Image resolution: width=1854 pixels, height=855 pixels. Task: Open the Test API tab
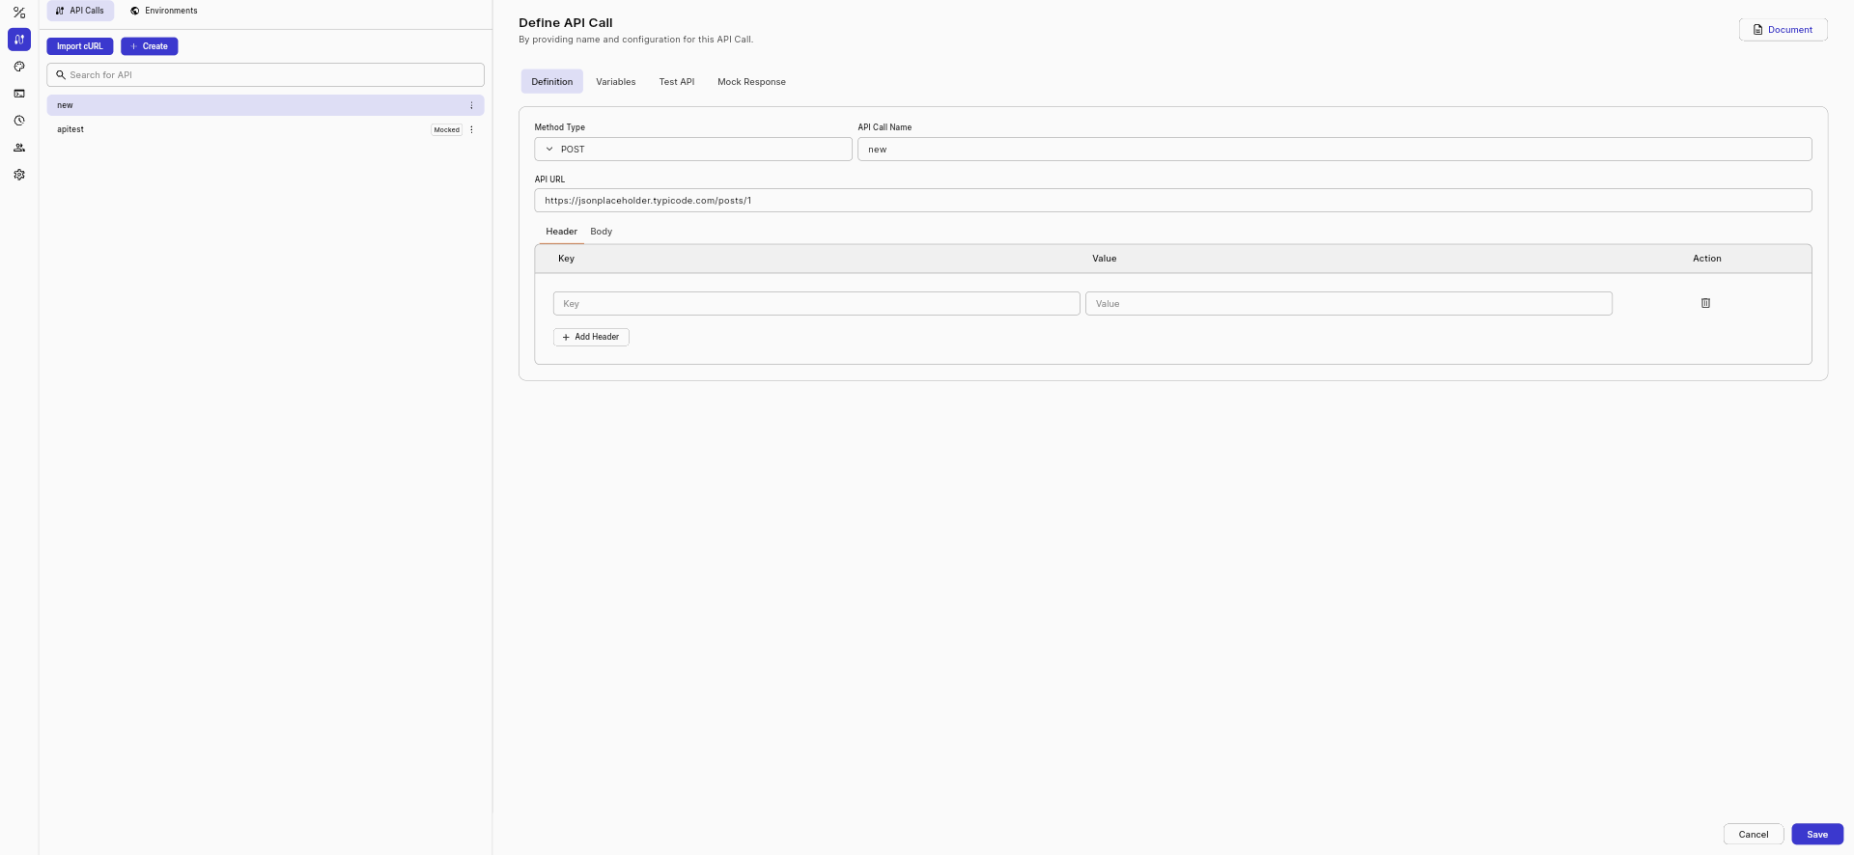676,82
